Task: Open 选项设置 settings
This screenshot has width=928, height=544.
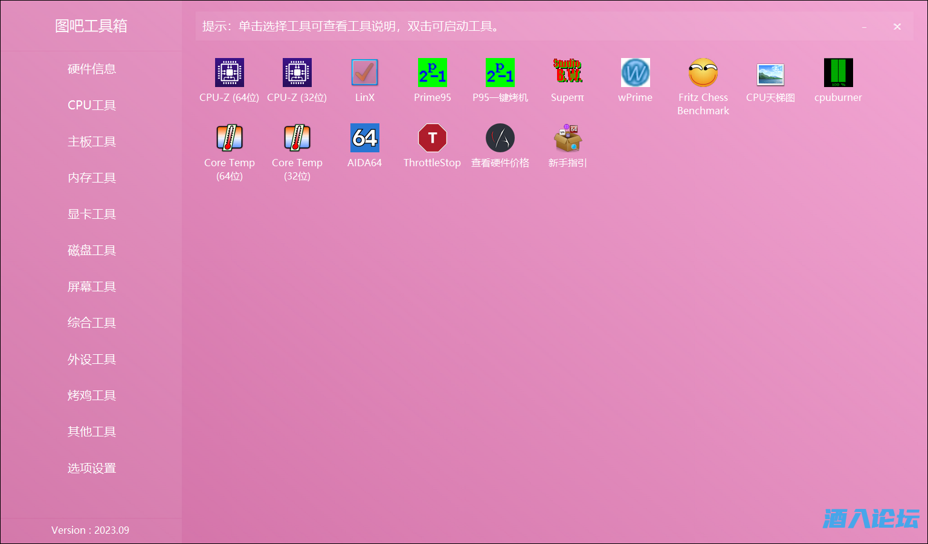Action: [x=91, y=467]
